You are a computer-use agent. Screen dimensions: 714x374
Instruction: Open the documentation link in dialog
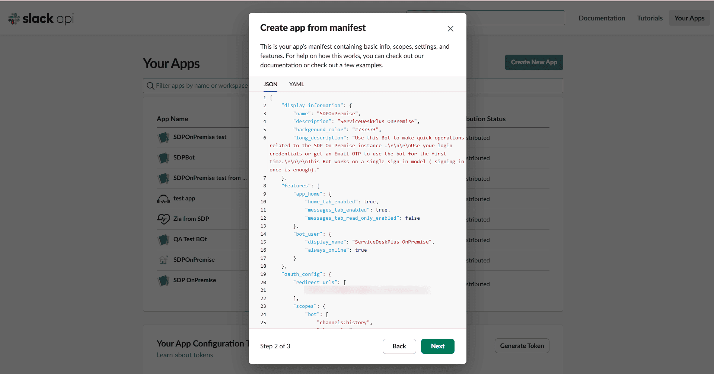point(281,65)
